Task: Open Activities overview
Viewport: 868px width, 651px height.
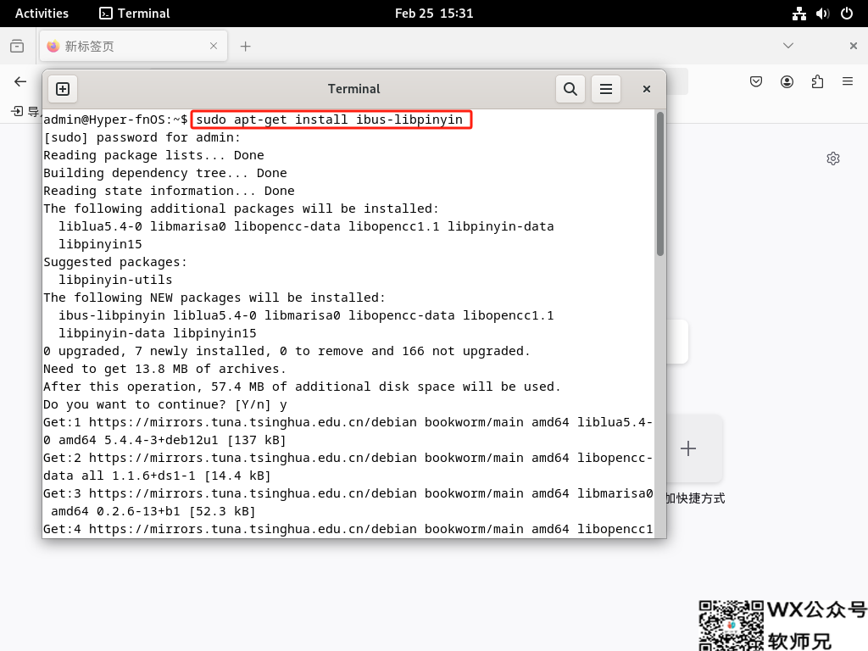Action: click(42, 14)
